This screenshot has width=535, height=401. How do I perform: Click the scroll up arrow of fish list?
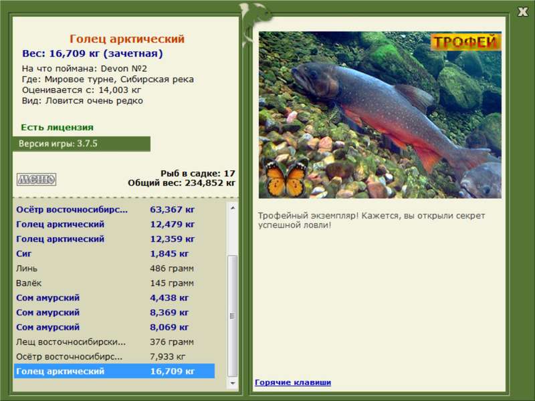point(233,208)
